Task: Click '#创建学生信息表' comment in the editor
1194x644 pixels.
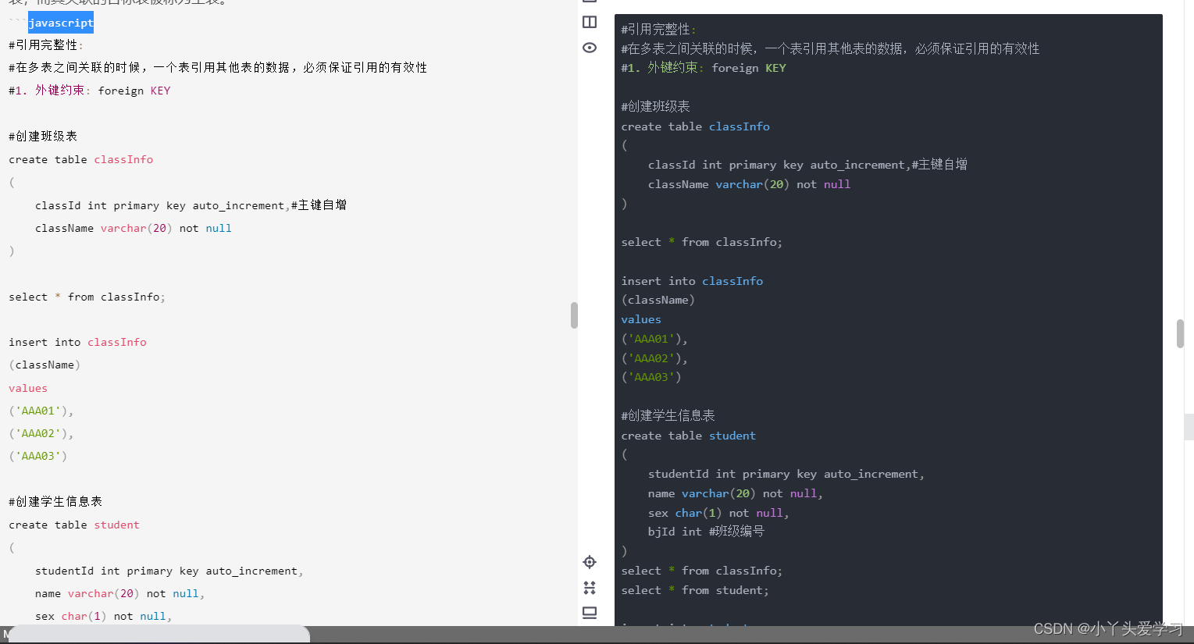Action: (x=55, y=502)
